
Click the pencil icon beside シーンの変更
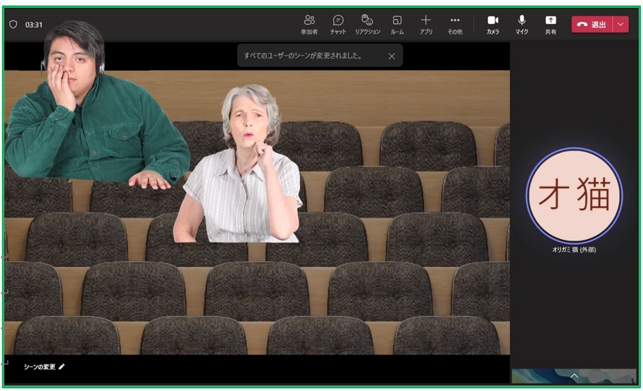pyautogui.click(x=62, y=366)
